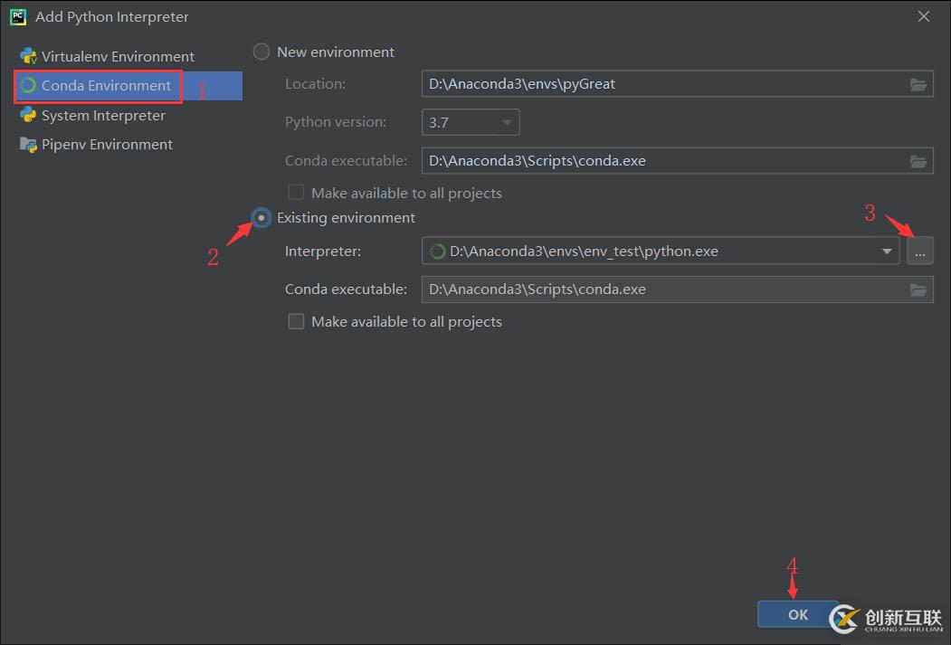Viewport: 951px width, 645px height.
Task: Switch to System Interpreter in sidebar
Action: (103, 115)
